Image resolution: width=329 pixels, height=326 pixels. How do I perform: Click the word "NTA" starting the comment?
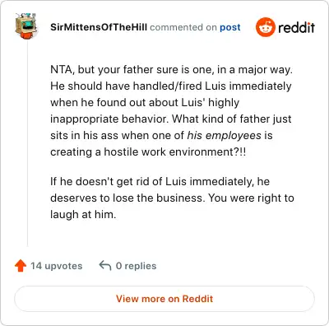[x=61, y=69]
